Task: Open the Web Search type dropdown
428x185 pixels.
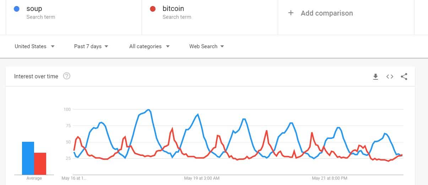Action: [x=206, y=46]
